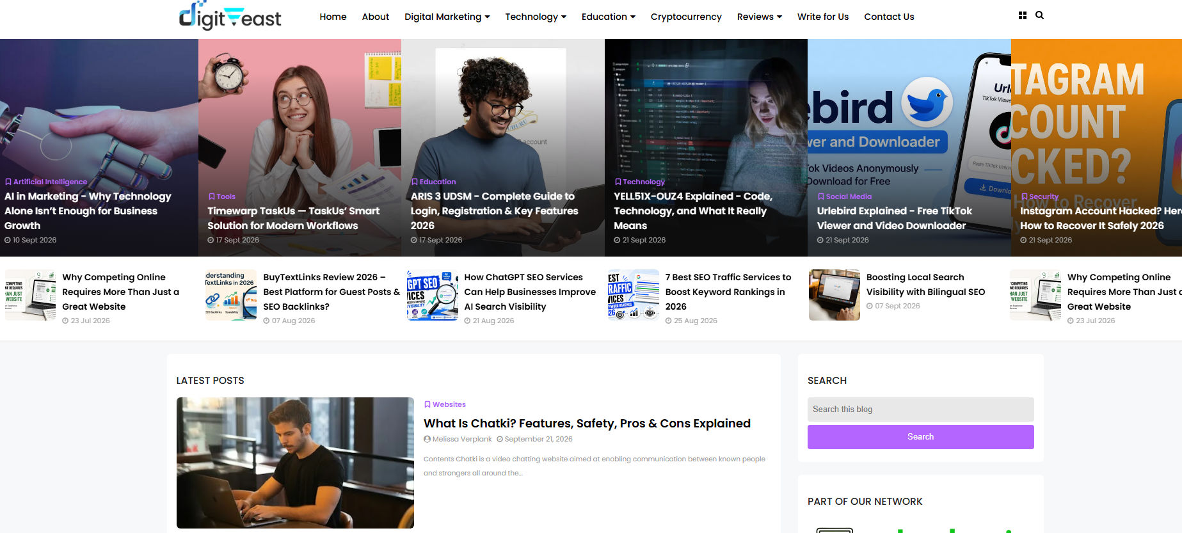
Task: Open the grid menu icon in header
Action: pos(1023,15)
